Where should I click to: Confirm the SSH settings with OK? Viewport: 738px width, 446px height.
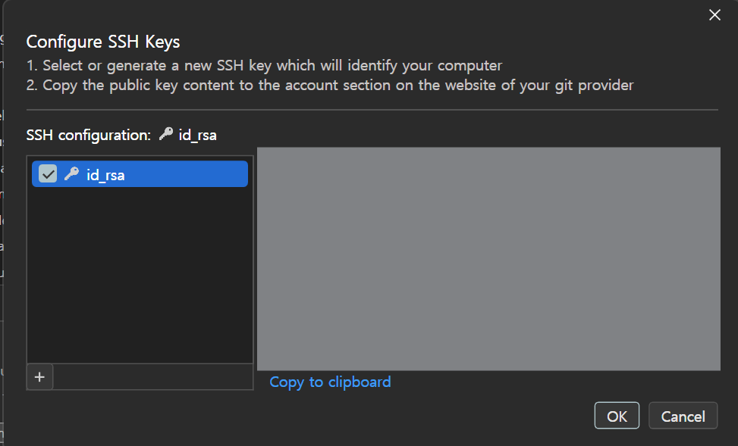pos(617,416)
